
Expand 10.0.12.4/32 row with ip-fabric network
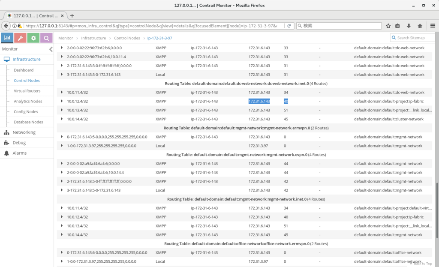point(62,101)
